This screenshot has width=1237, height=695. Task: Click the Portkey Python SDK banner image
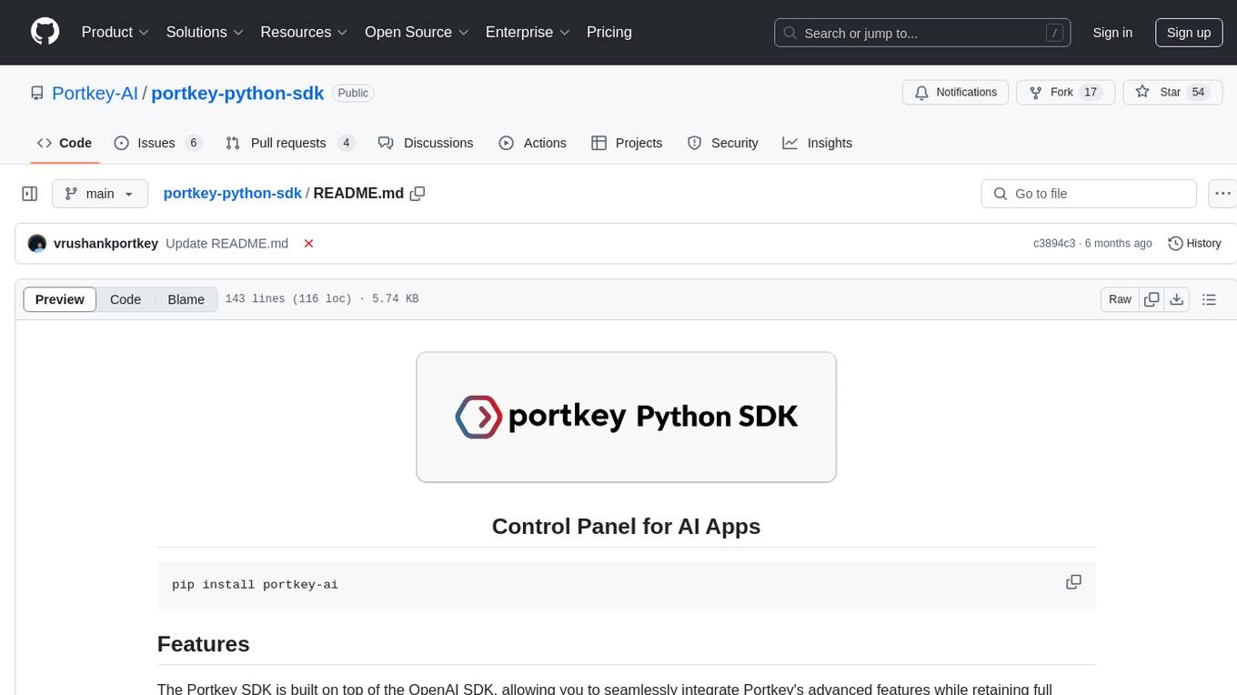[x=626, y=417]
